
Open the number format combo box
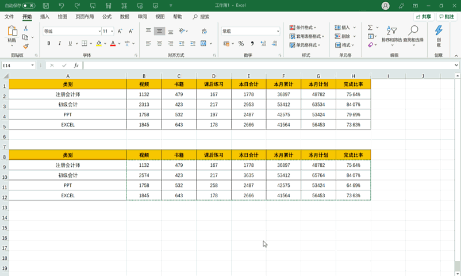(251, 31)
